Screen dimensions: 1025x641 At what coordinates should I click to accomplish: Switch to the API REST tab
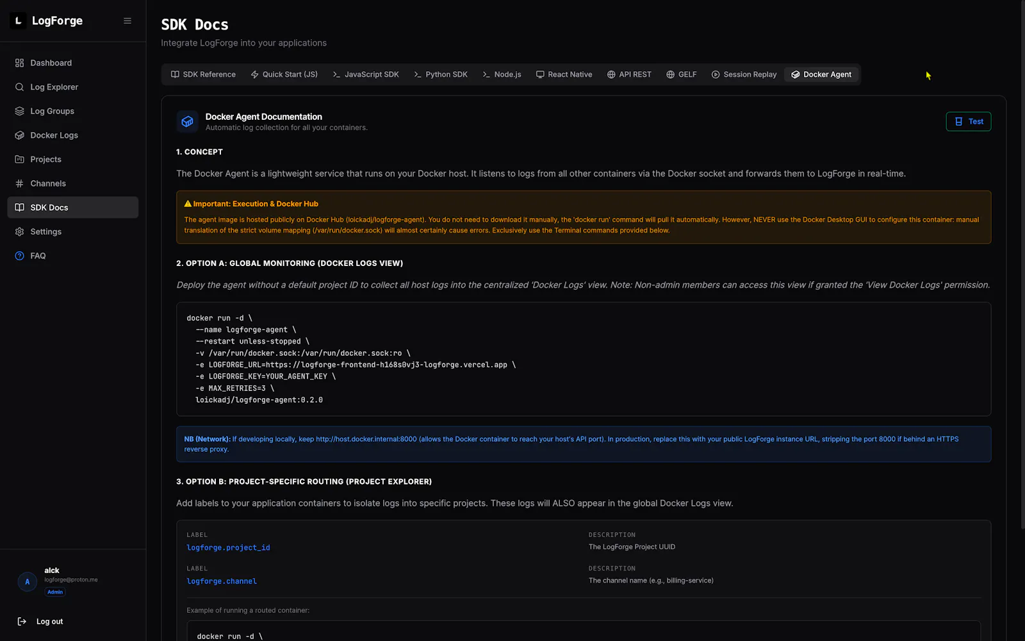click(x=629, y=74)
